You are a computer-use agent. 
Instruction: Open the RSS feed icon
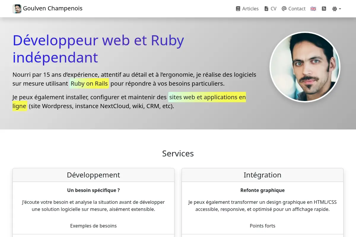[x=324, y=9]
